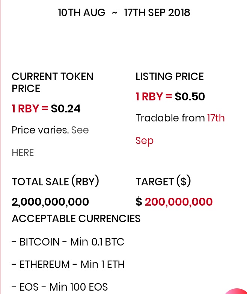Click the "CURRENT TOKEN PRICE" heading
Viewport: 247px width, 294px height.
(53, 82)
